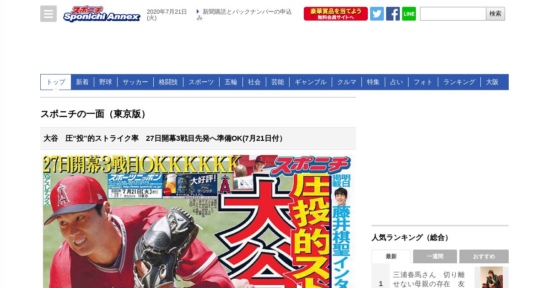
Task: Click the red prize membership banner
Action: click(336, 14)
